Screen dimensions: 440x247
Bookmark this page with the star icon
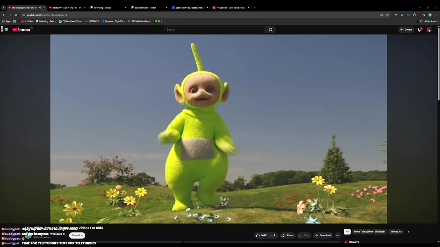(387, 15)
